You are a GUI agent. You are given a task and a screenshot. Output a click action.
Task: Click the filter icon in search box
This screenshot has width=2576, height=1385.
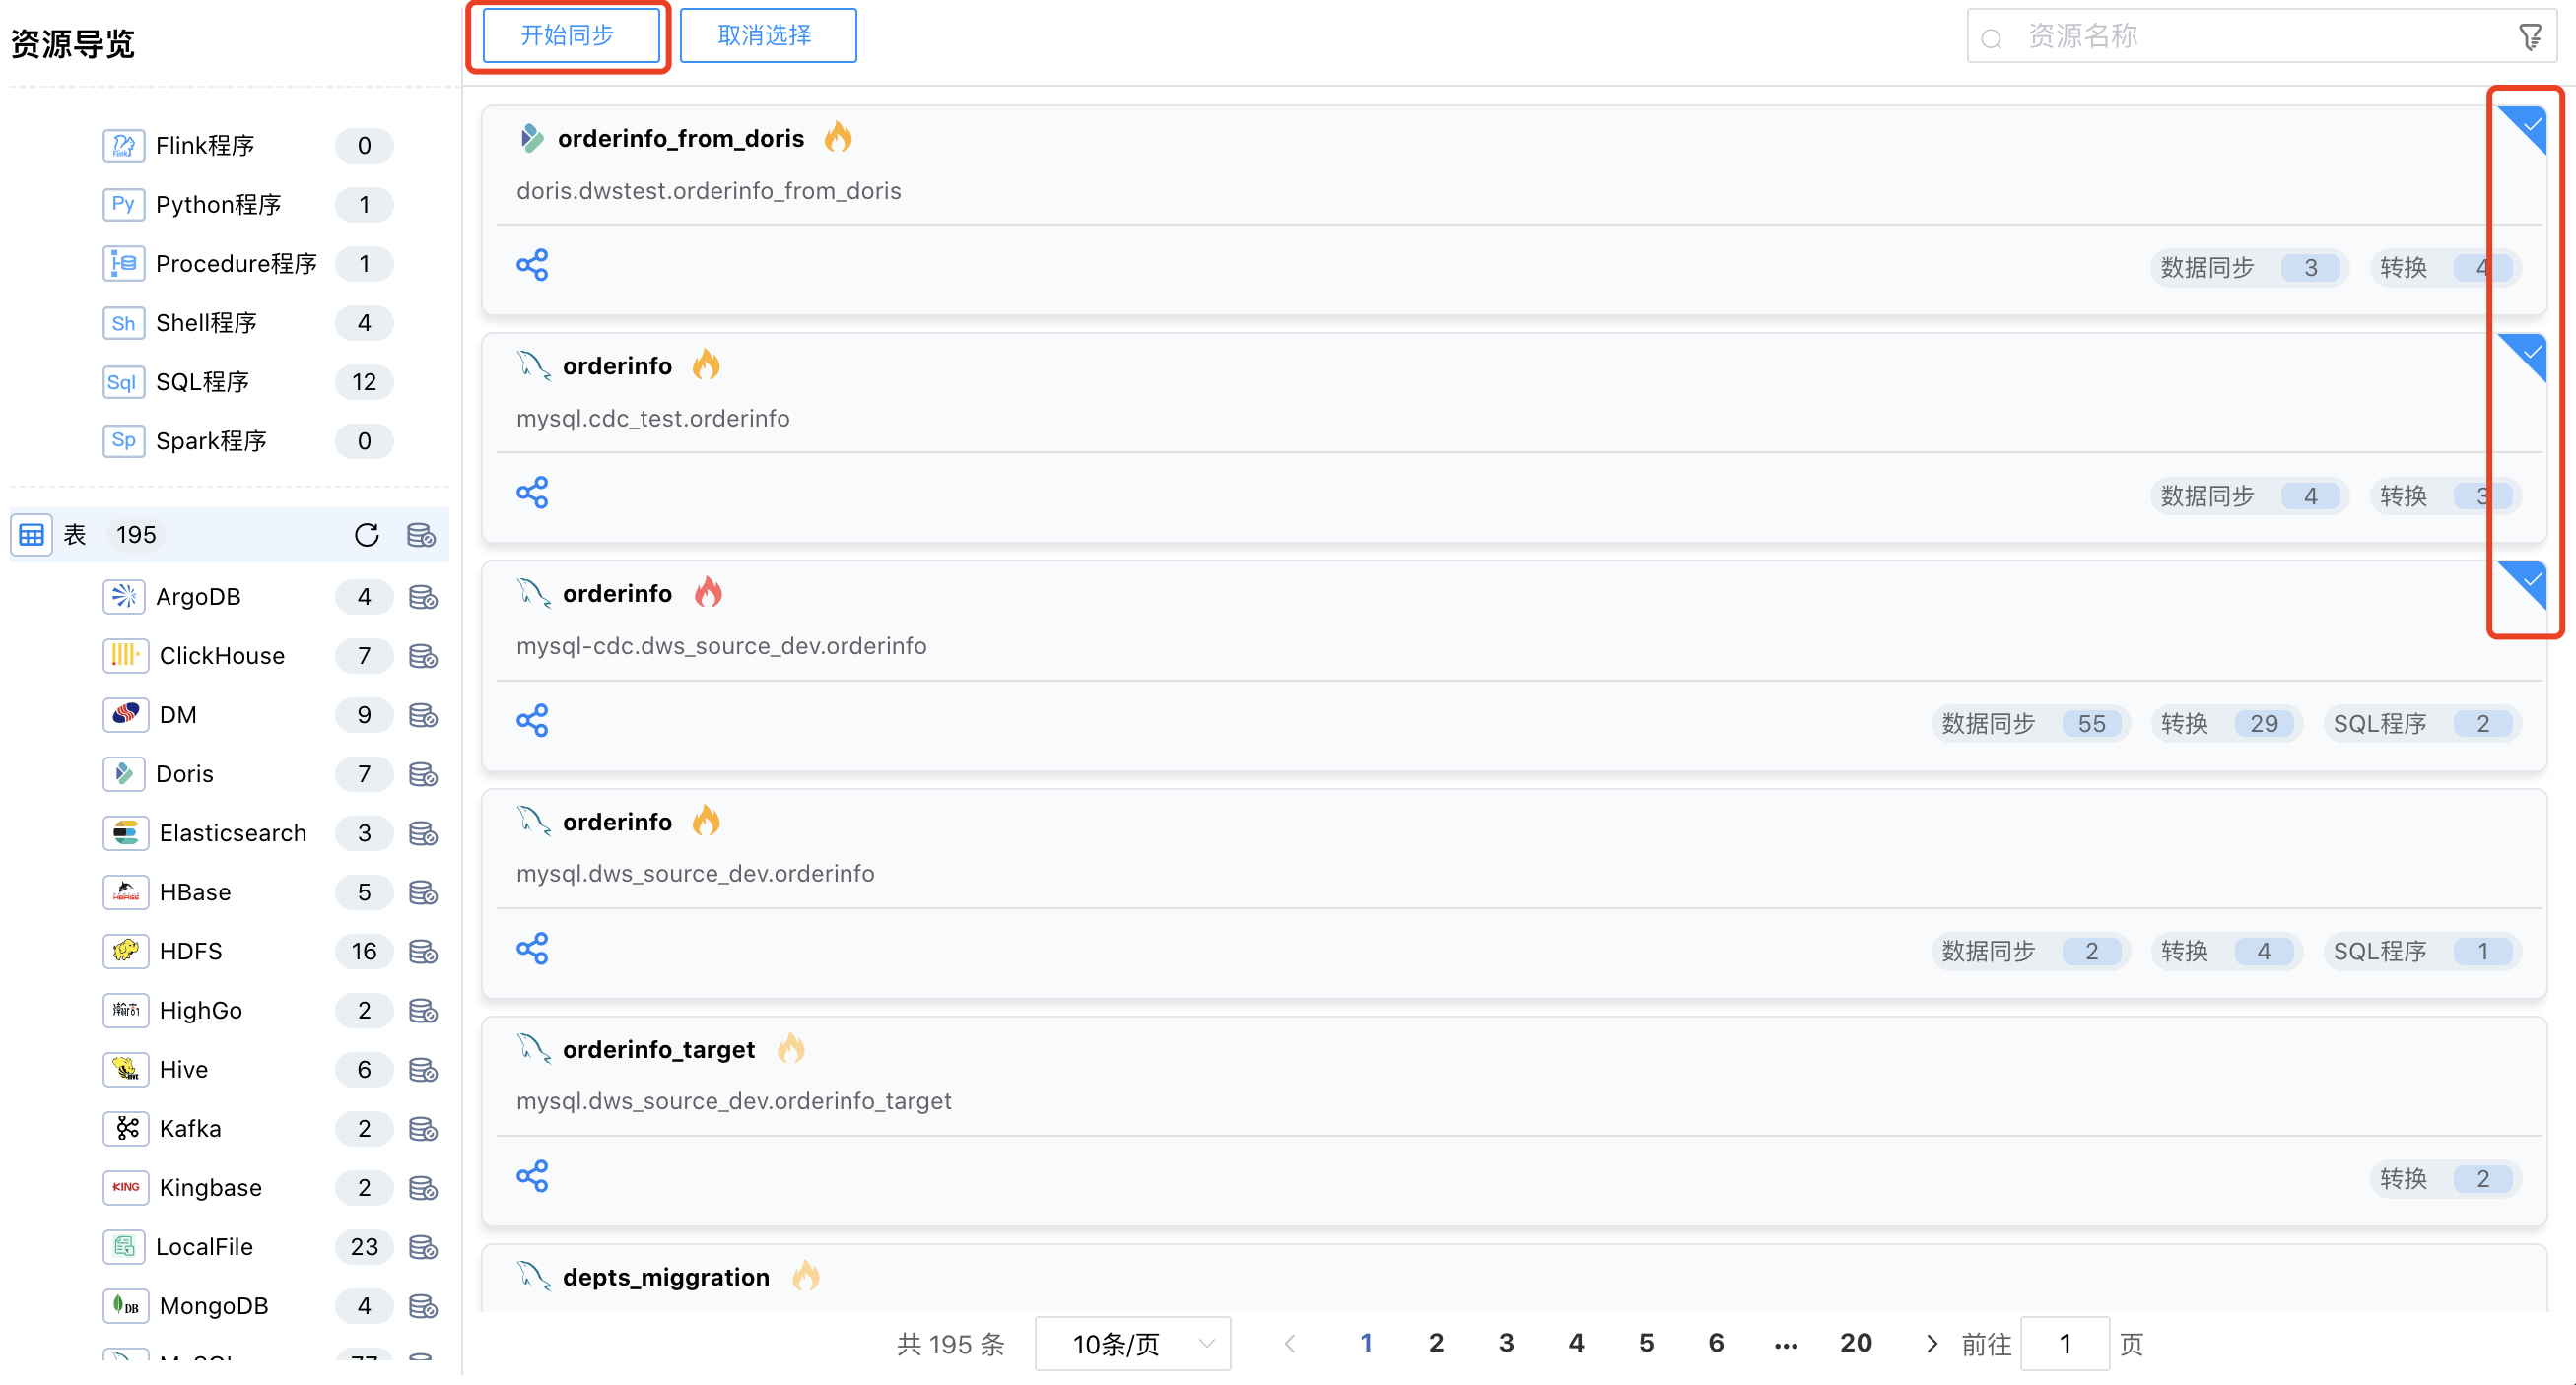[2529, 38]
